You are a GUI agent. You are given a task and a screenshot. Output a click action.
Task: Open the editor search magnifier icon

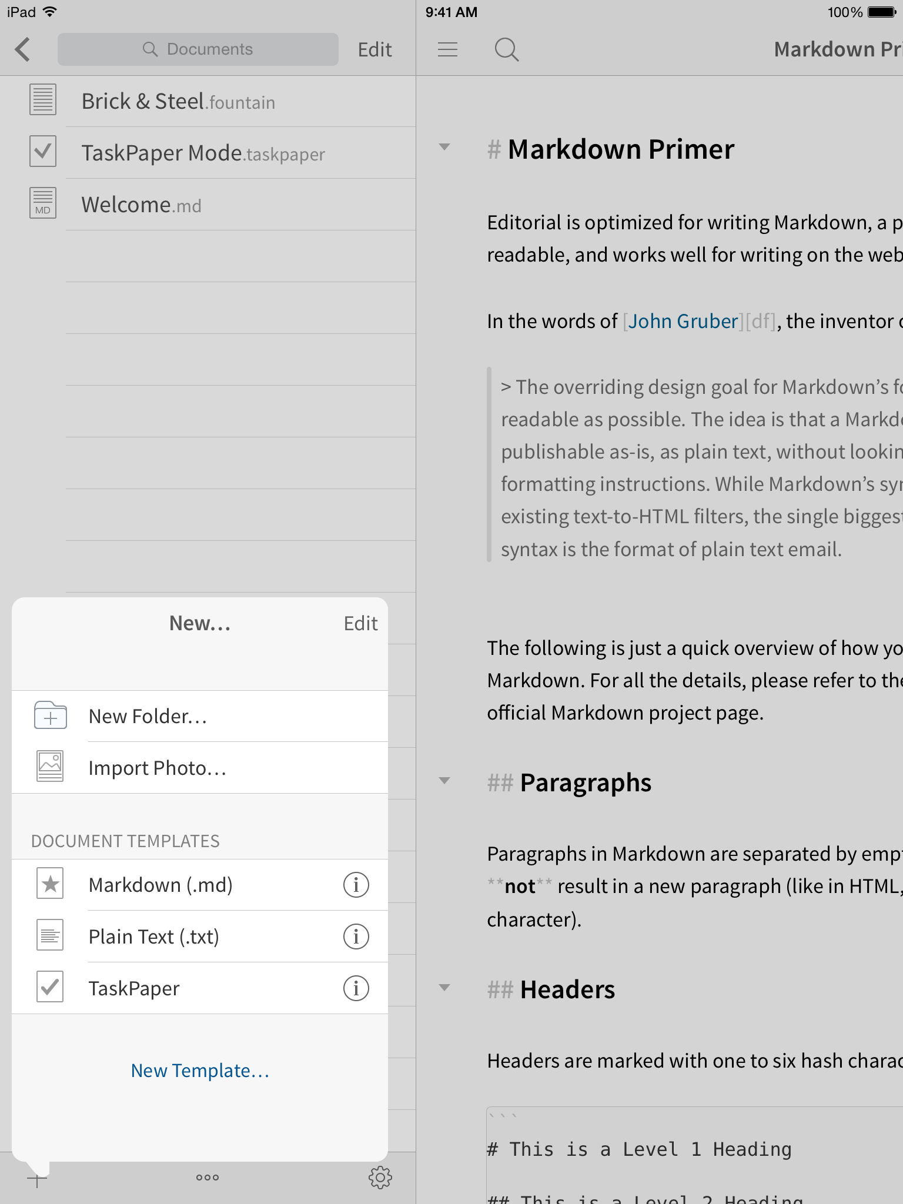pyautogui.click(x=506, y=49)
